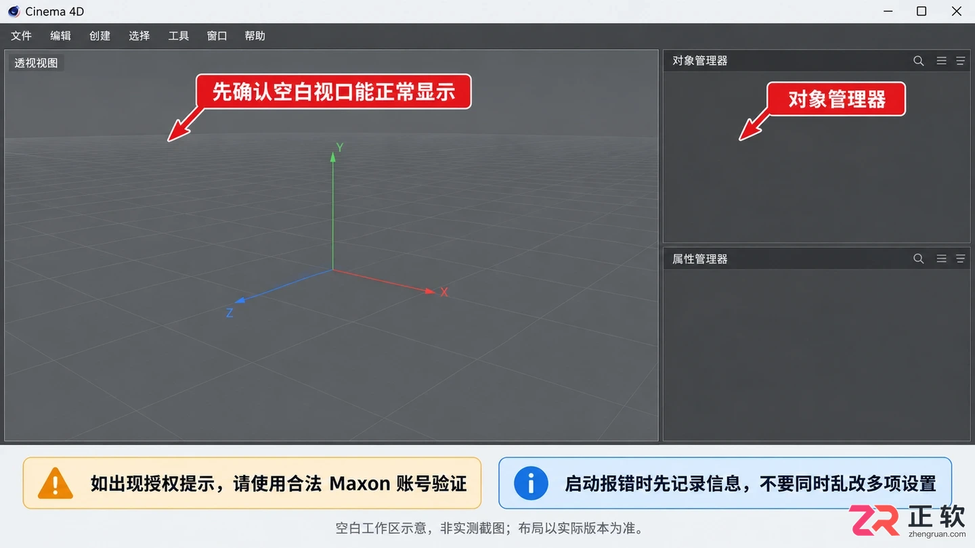Click the green Y axis label
975x548 pixels.
tap(340, 147)
